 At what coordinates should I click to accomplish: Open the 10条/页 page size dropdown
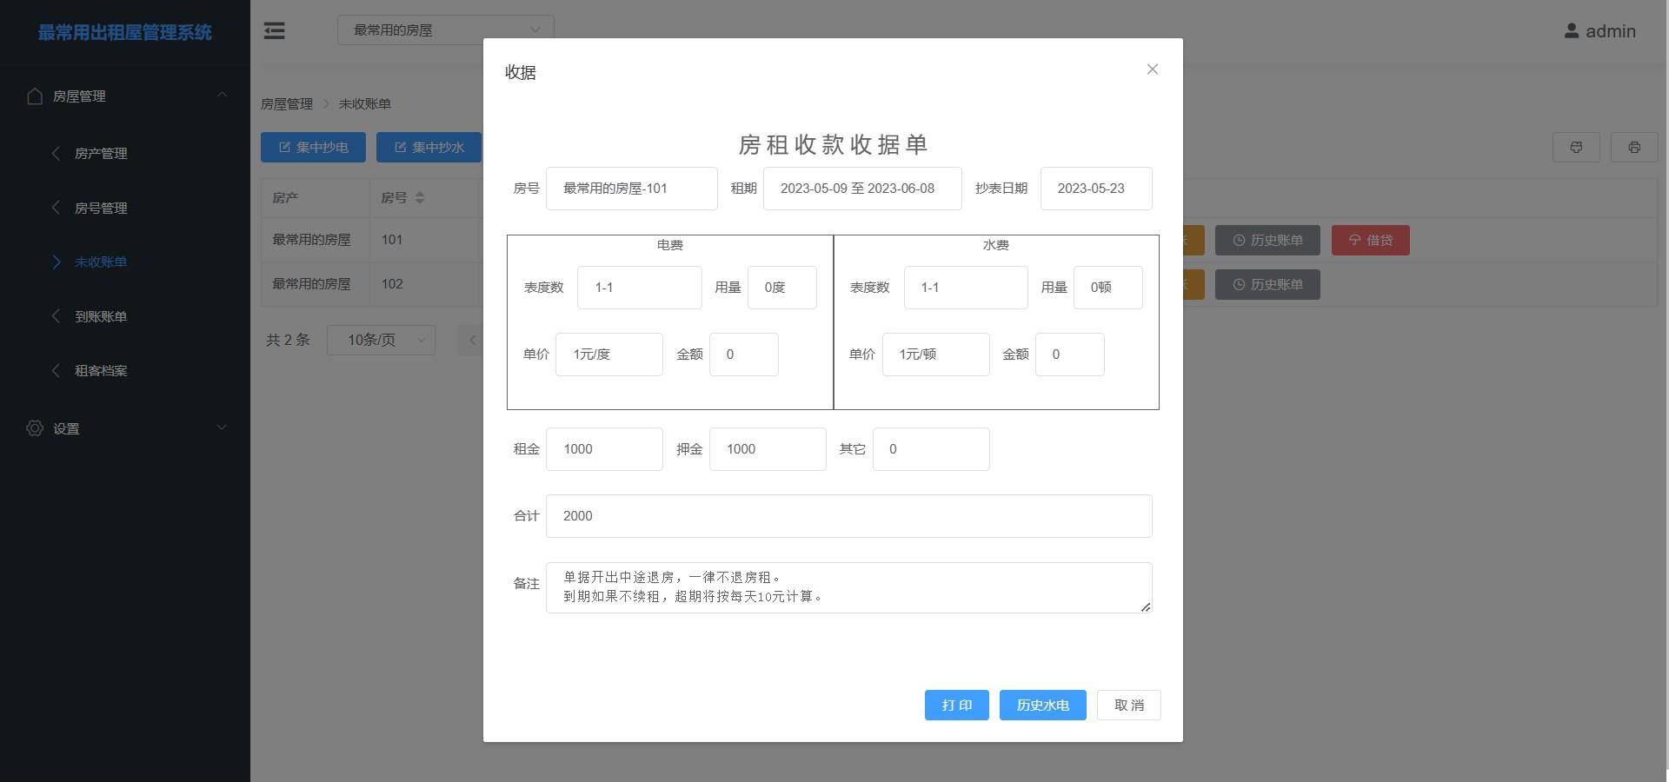coord(381,340)
